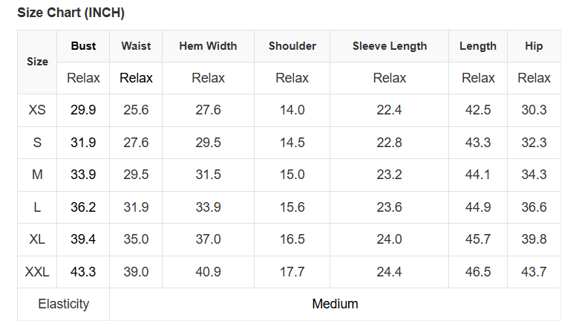The height and width of the screenshot is (321, 579).
Task: Click the Medium elasticity value
Action: pos(335,304)
